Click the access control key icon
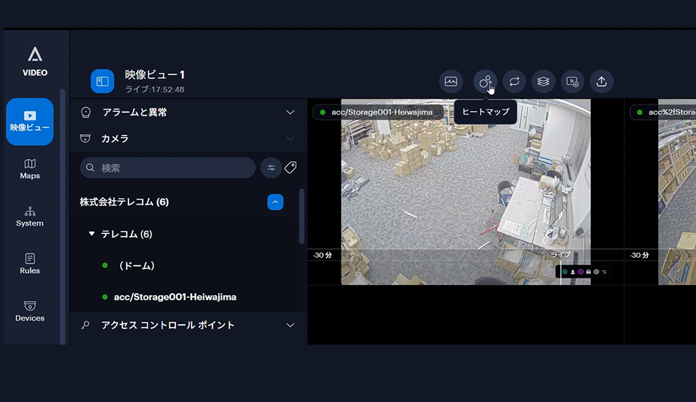The image size is (696, 402). pos(86,325)
